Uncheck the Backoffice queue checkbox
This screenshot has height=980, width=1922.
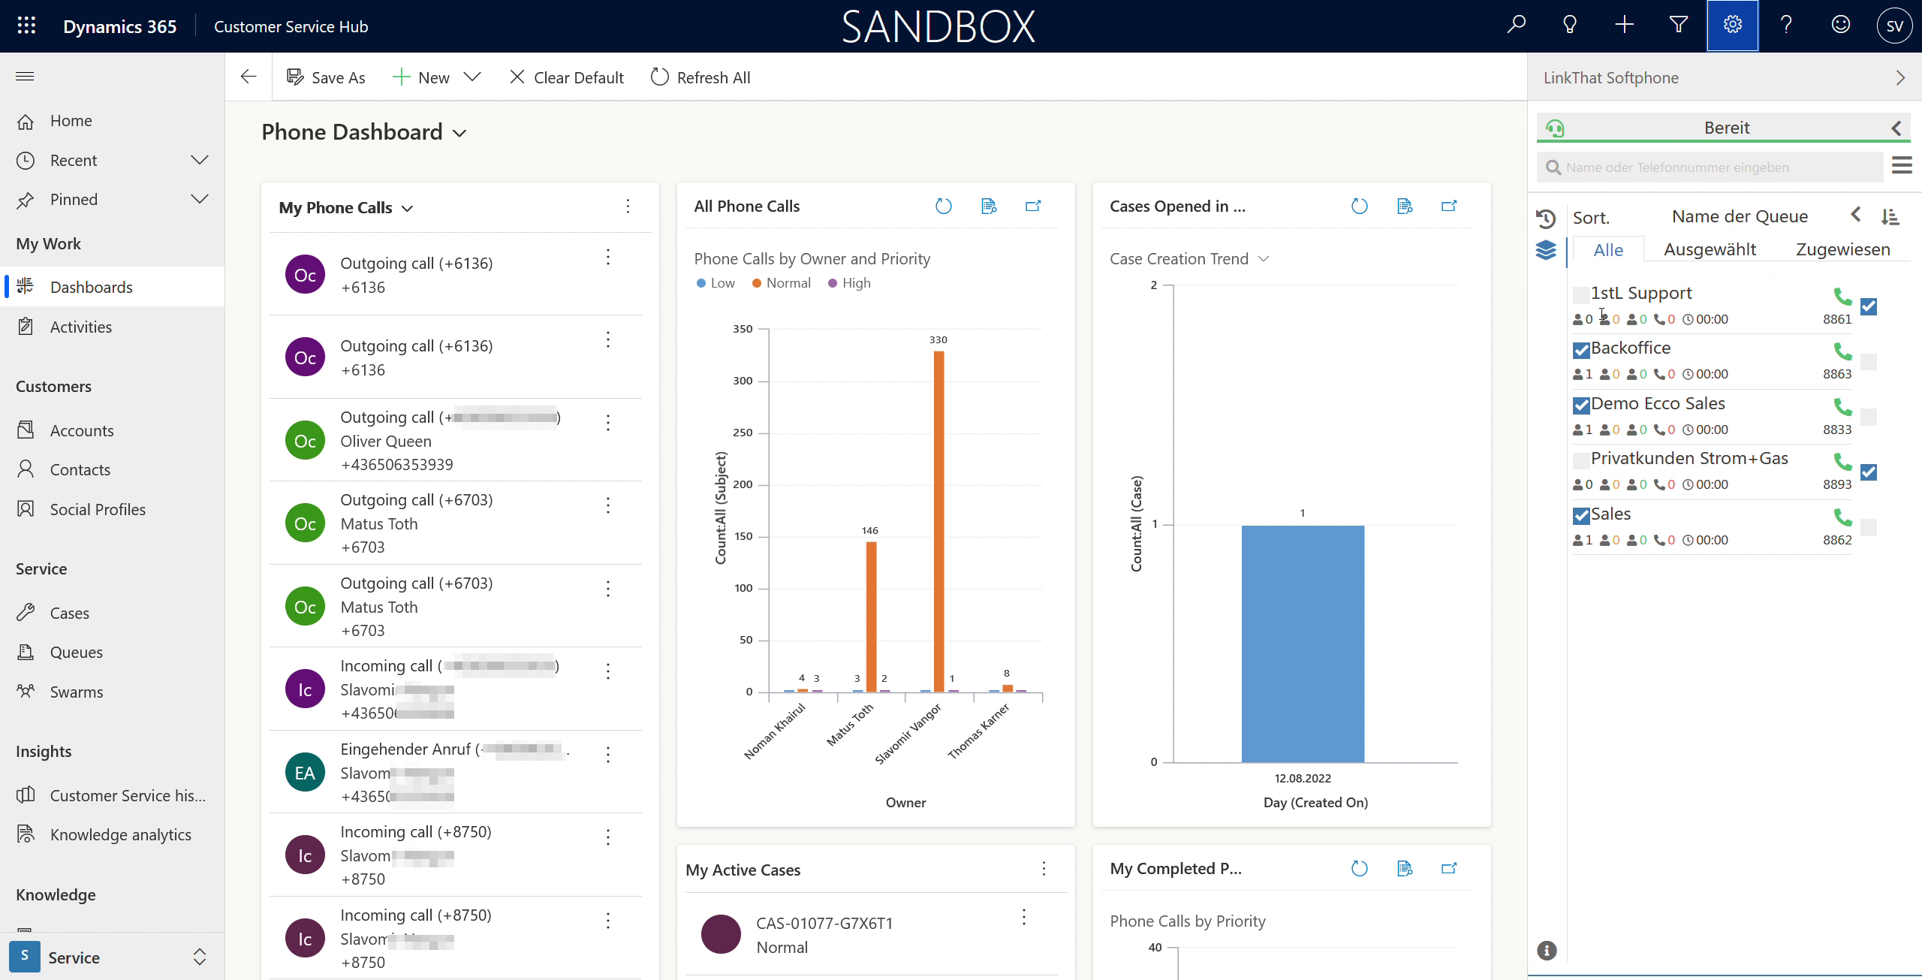1581,350
